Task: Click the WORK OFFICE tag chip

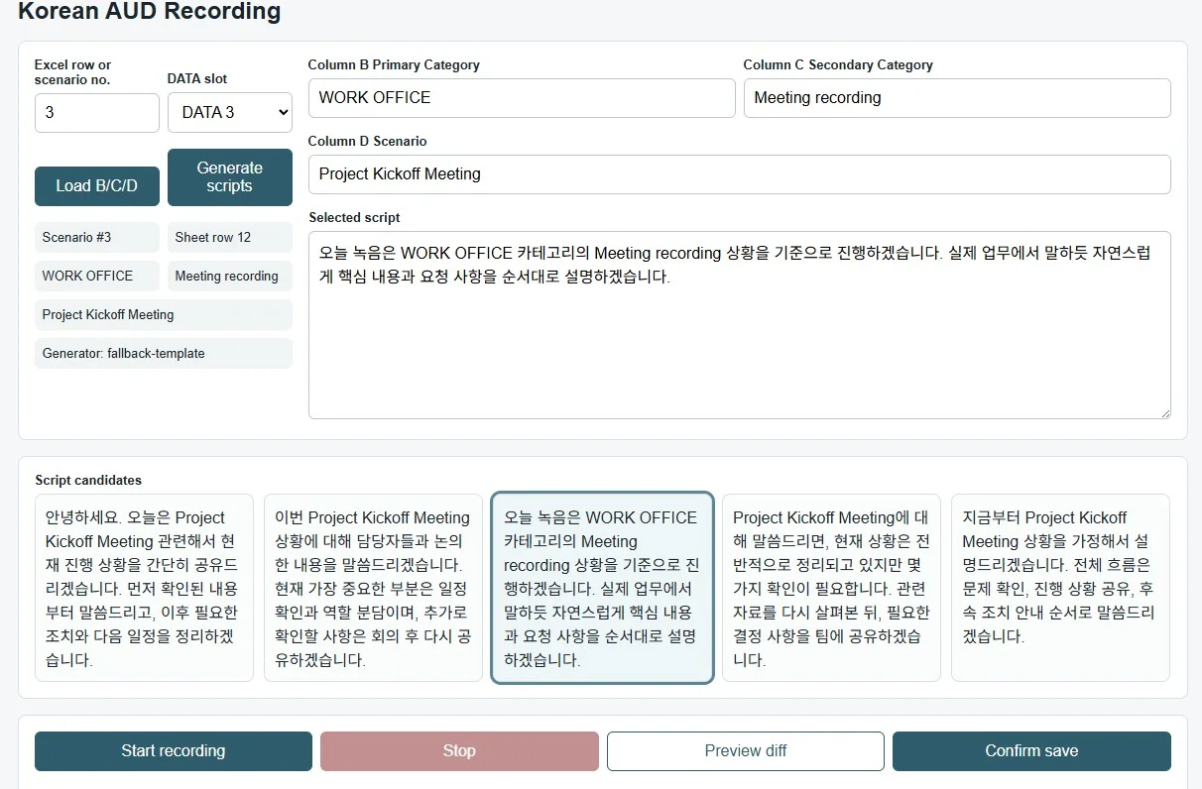Action: tap(97, 276)
